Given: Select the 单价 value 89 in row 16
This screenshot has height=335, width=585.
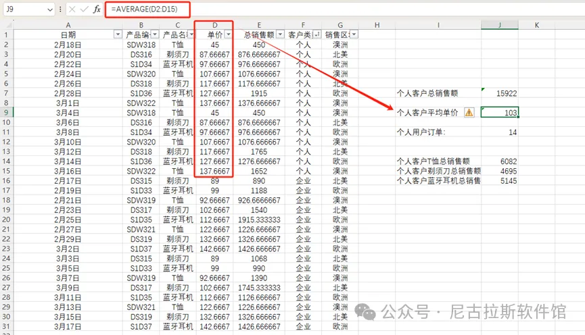Looking at the screenshot, I should (214, 181).
